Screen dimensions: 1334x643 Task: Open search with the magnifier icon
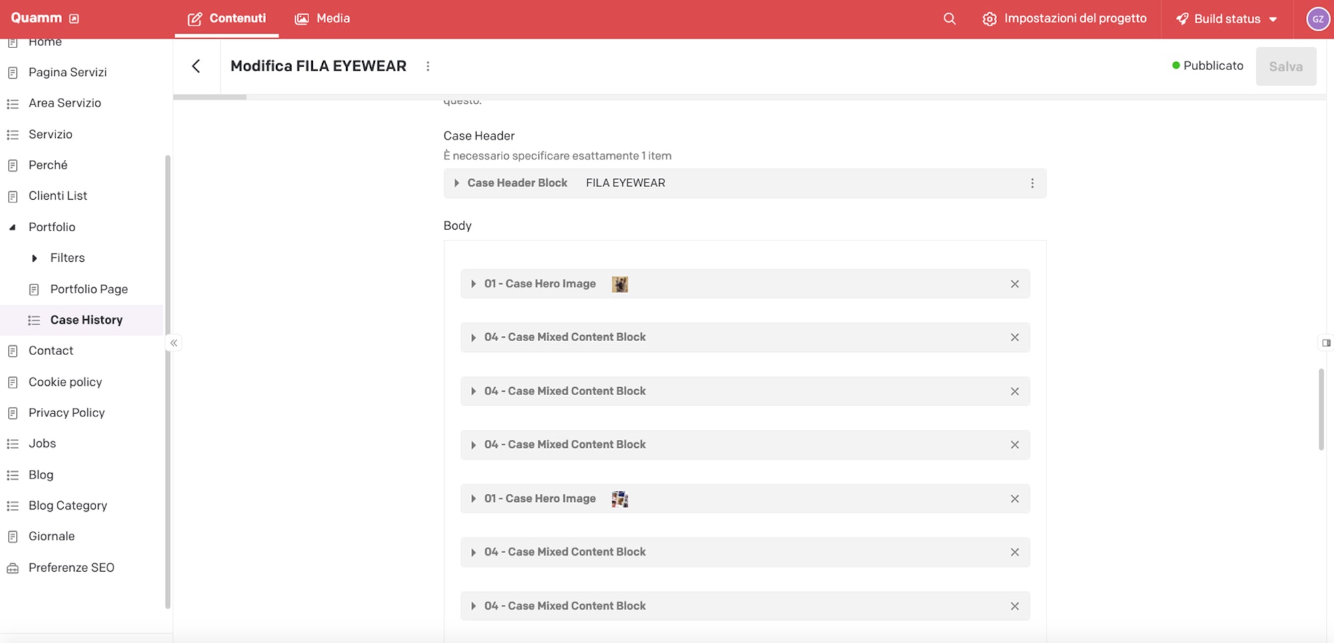pos(949,19)
